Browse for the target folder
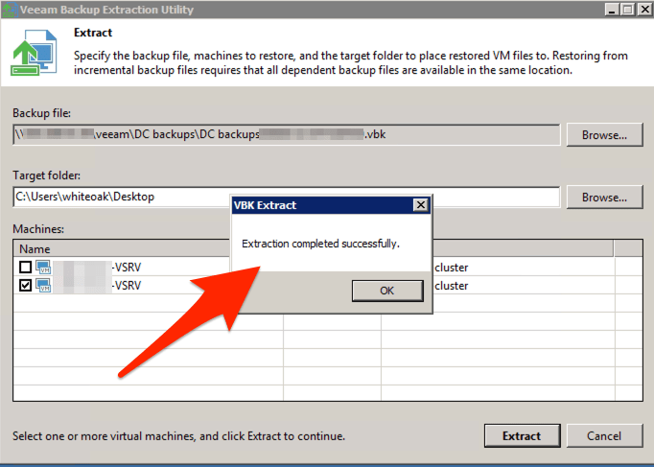654x467 pixels. coord(604,198)
